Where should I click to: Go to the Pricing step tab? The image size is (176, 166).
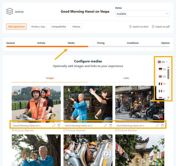coord(101,43)
